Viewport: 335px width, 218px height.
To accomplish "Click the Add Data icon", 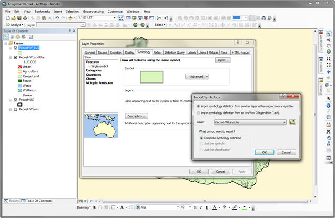I will (70, 18).
